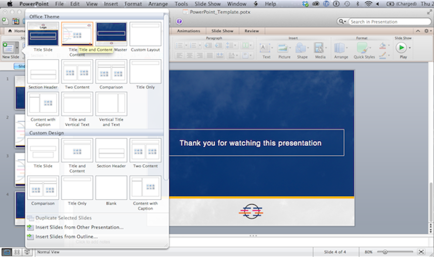
Task: Click the fit-slide-to-window button beside zoom
Action: coord(421,252)
